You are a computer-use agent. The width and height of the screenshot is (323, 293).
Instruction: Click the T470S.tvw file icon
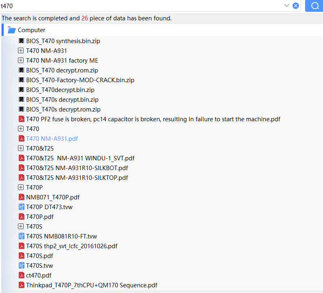[22, 266]
